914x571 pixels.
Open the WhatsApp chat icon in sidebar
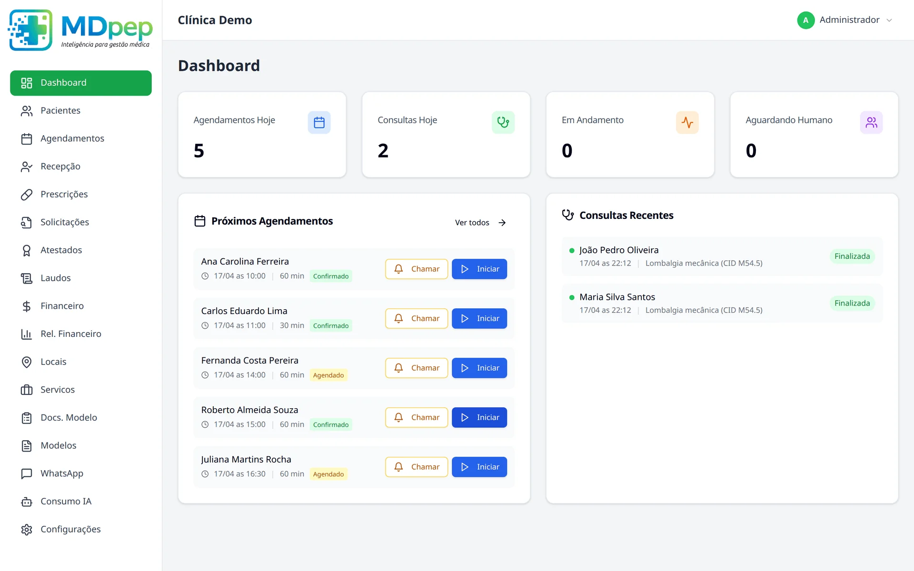[x=27, y=473]
